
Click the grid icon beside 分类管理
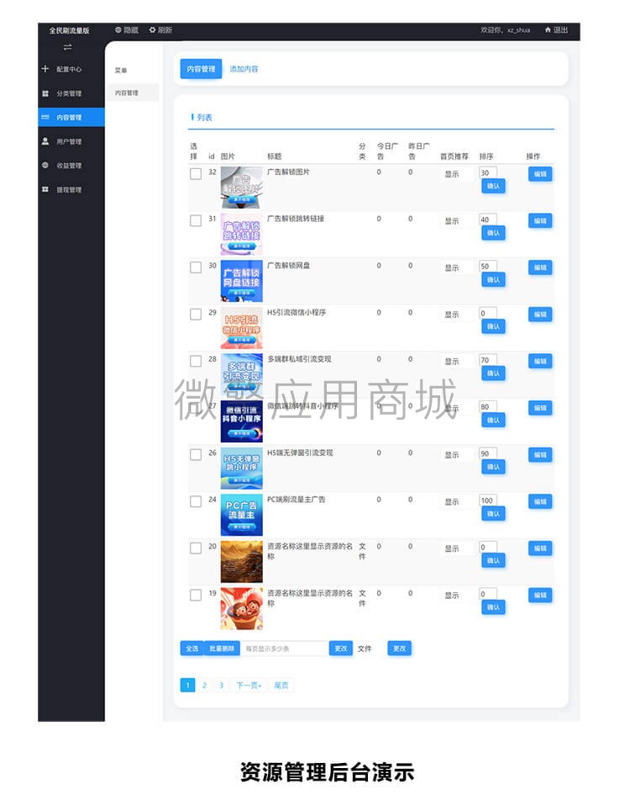coord(45,93)
